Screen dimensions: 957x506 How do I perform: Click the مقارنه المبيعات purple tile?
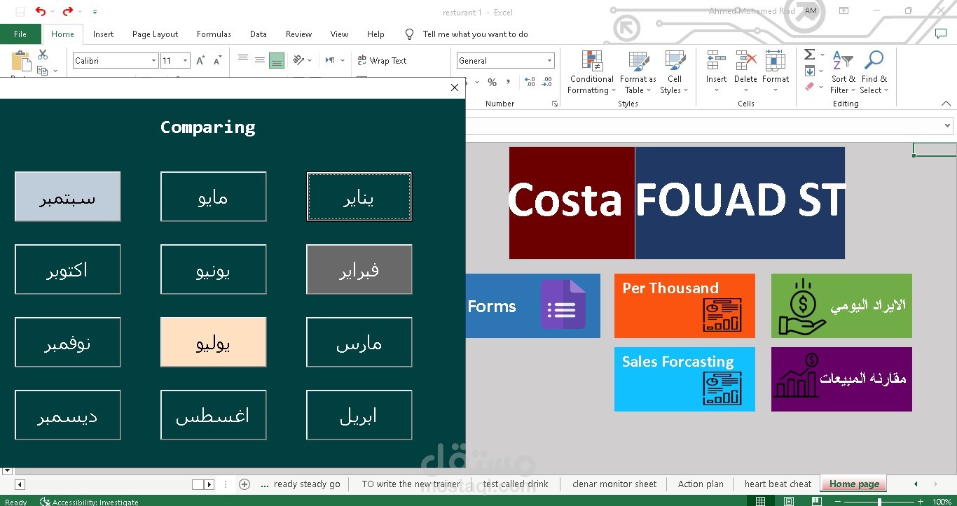pos(841,379)
